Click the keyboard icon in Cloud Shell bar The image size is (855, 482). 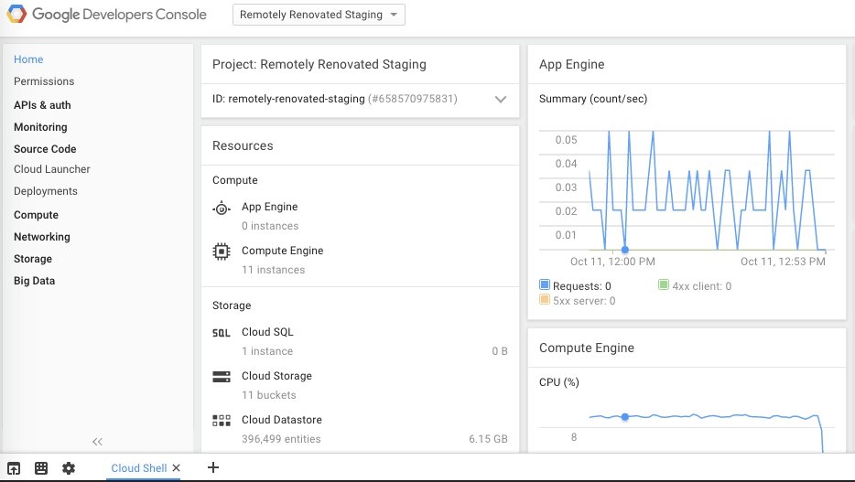[x=41, y=468]
